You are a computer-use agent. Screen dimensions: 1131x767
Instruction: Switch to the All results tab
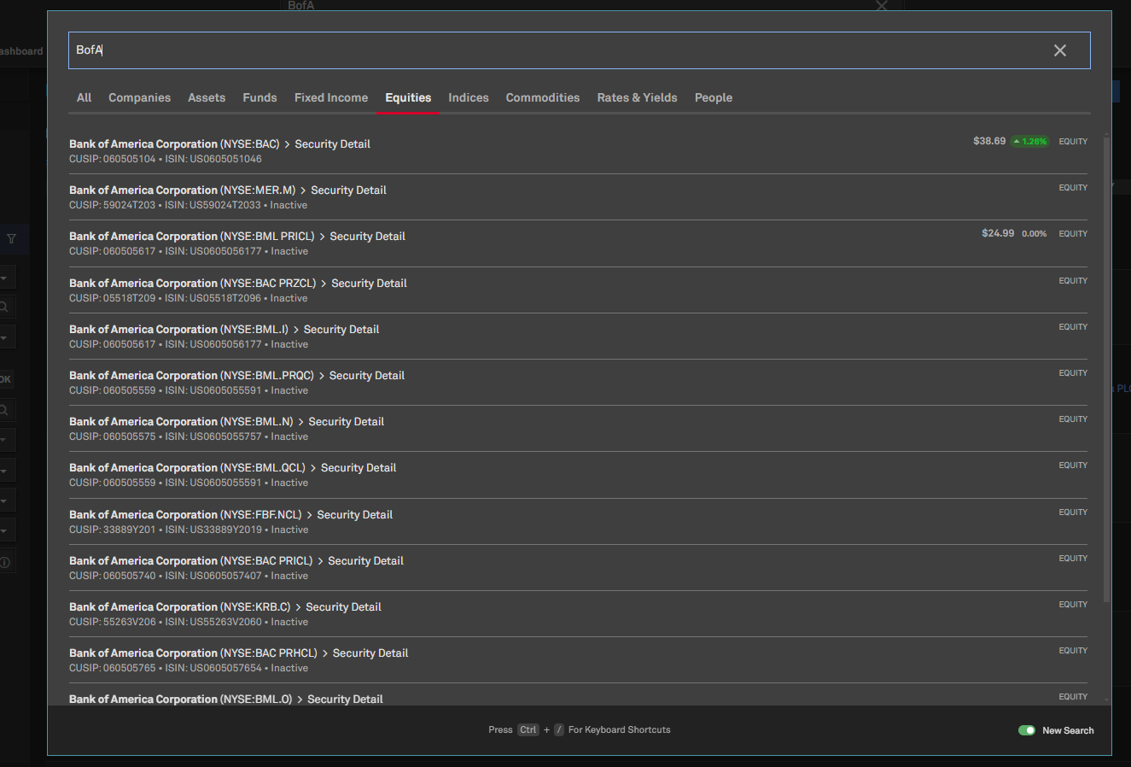pyautogui.click(x=84, y=97)
